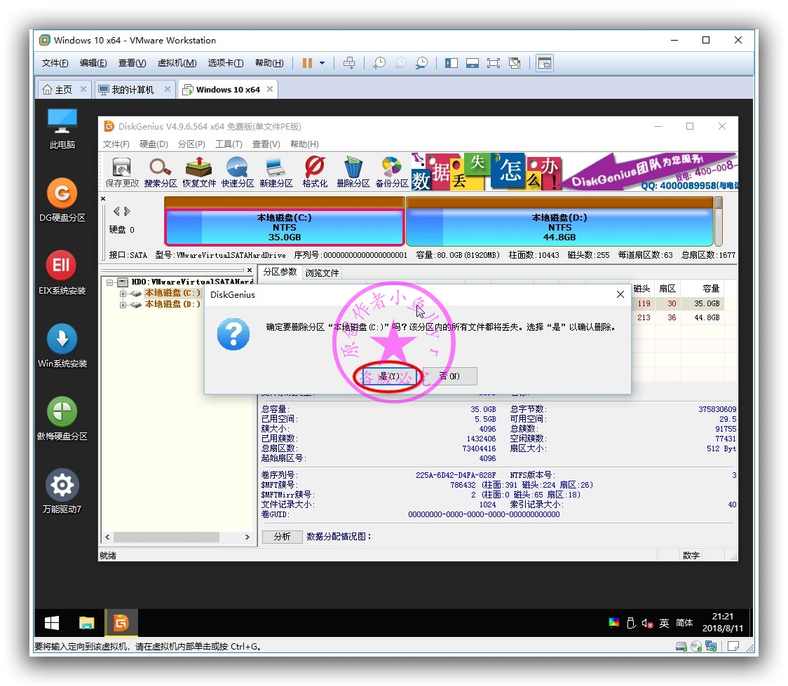Launch DG硬盘分区 desktop shortcut
The height and width of the screenshot is (686, 788).
[x=62, y=200]
